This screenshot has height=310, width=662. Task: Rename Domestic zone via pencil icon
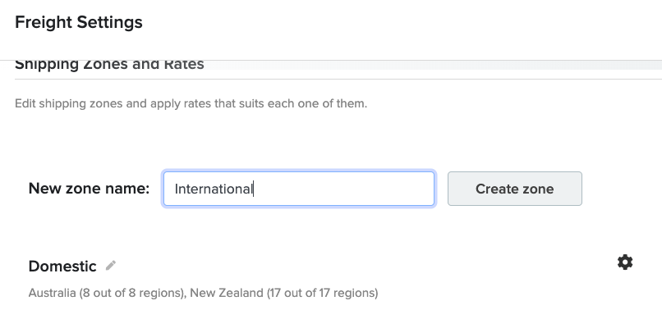tap(111, 266)
